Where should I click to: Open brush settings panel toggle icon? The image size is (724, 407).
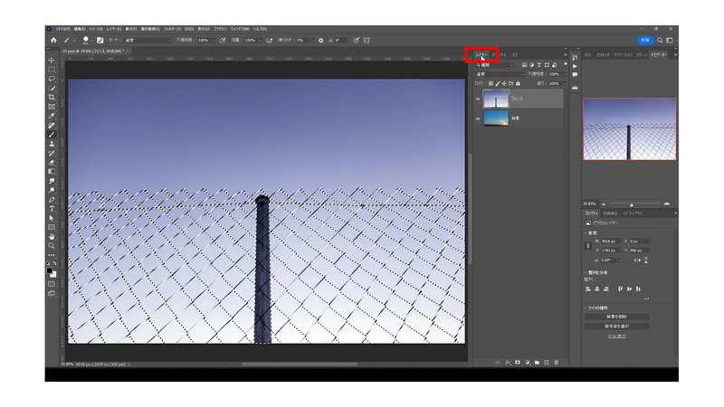tap(100, 40)
